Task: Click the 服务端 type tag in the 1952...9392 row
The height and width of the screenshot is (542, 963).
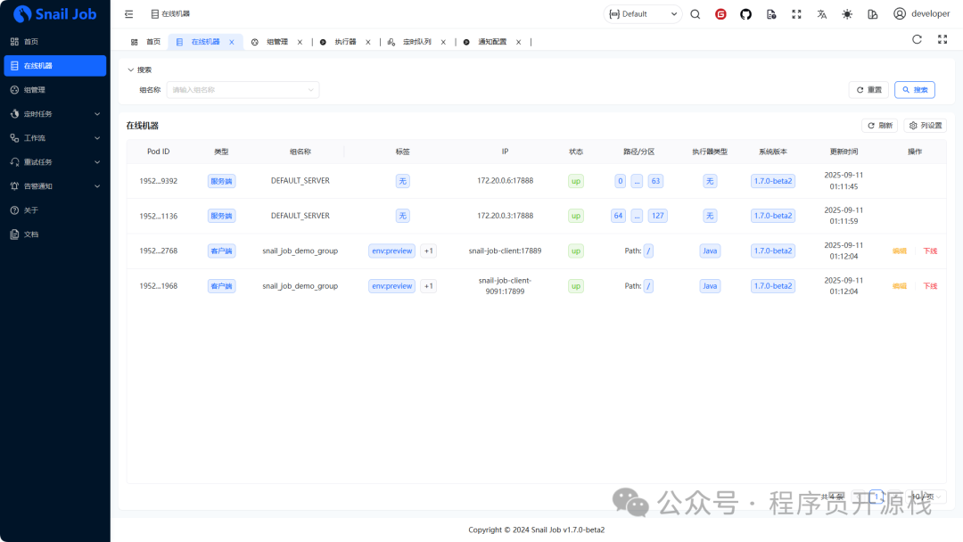Action: point(221,181)
